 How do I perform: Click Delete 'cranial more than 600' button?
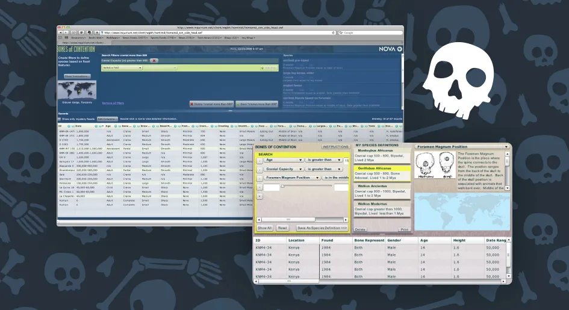pyautogui.click(x=211, y=104)
